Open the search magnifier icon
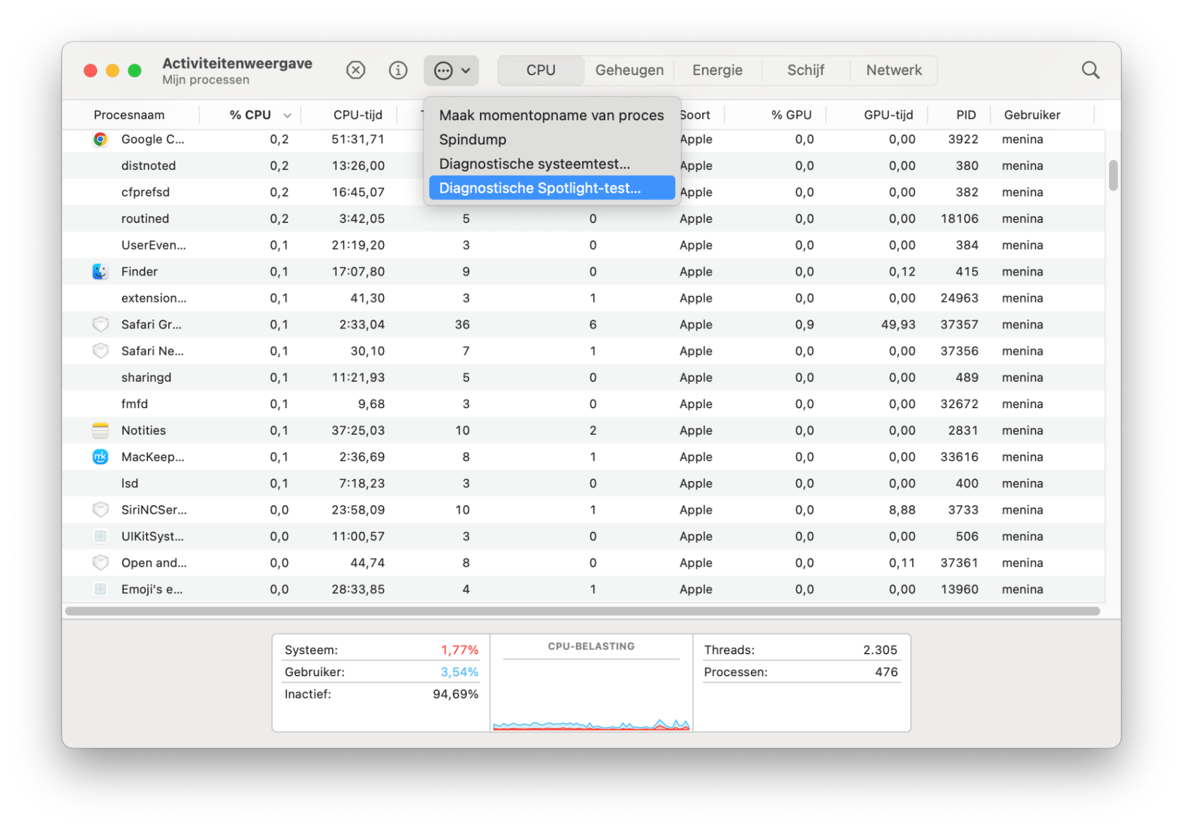The height and width of the screenshot is (830, 1183). coord(1090,70)
